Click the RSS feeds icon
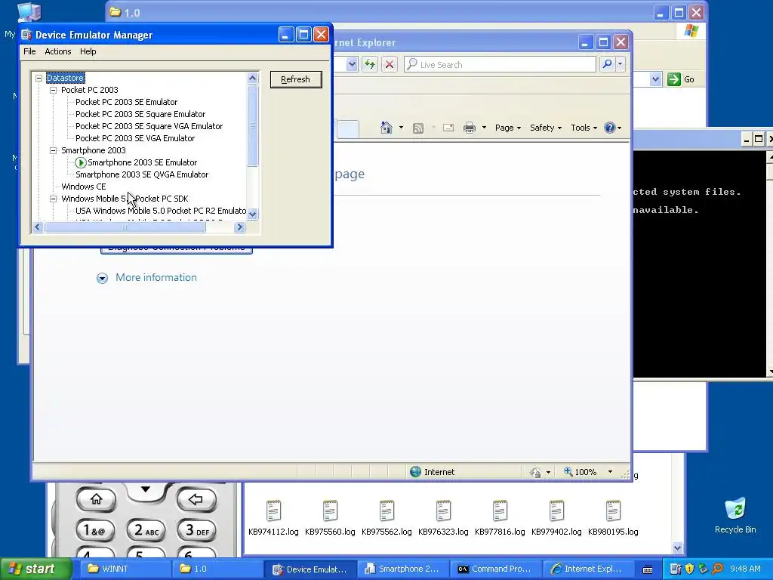 click(x=418, y=128)
